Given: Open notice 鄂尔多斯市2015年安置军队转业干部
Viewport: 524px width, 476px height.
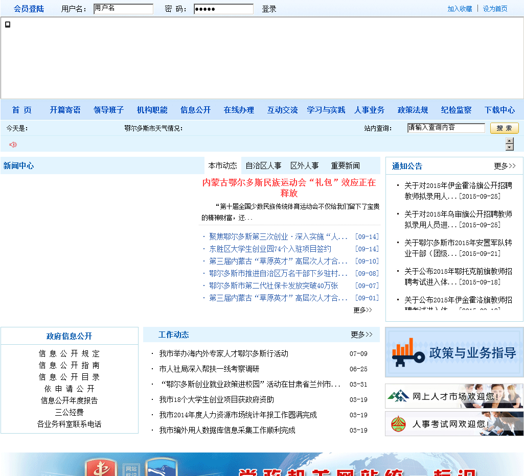Looking at the screenshot, I should [458, 248].
